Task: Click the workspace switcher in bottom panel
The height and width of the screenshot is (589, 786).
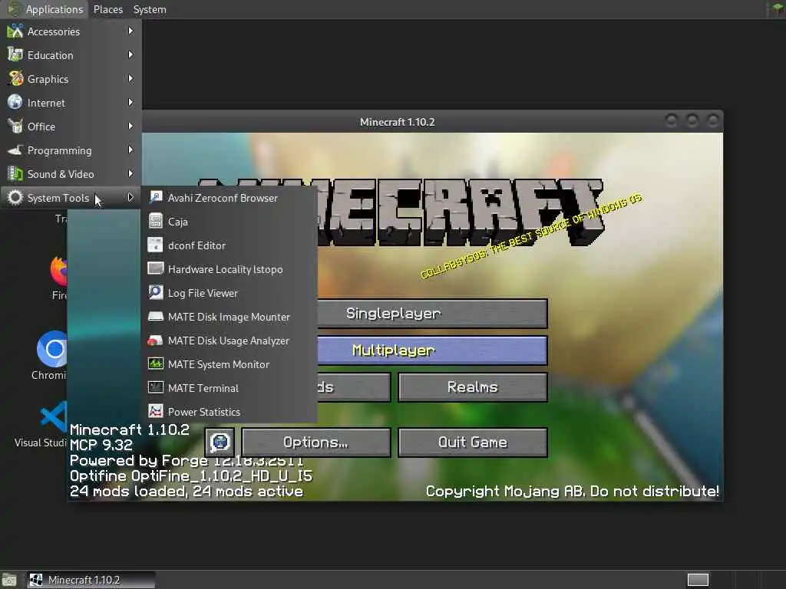Action: (x=698, y=580)
